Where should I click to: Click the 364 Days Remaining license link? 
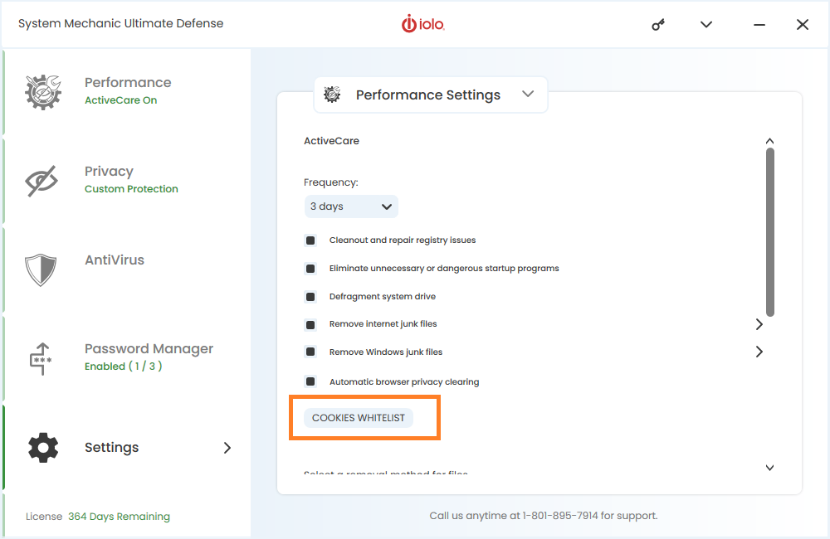[x=119, y=517]
